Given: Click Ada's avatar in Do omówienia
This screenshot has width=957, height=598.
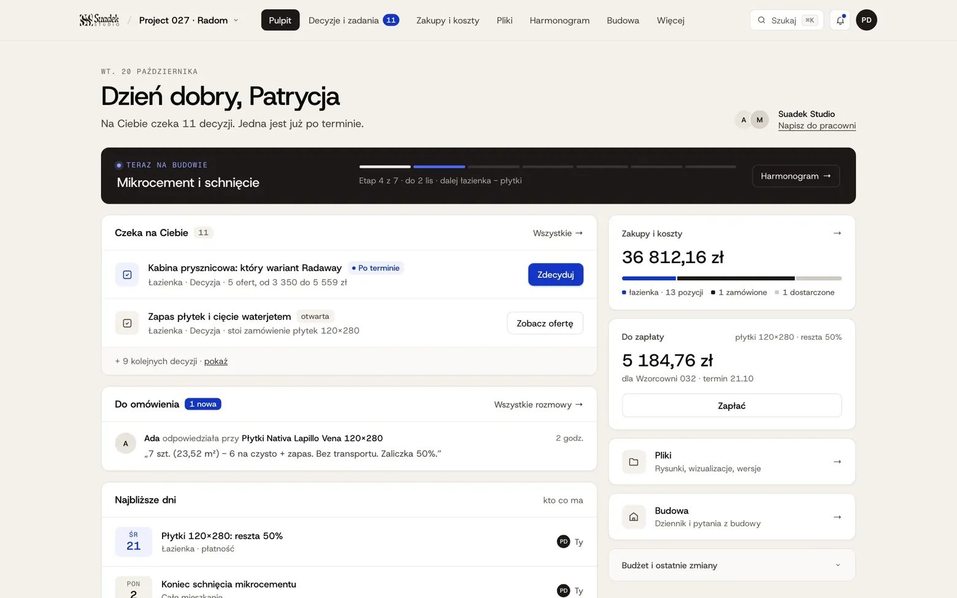Looking at the screenshot, I should [126, 443].
